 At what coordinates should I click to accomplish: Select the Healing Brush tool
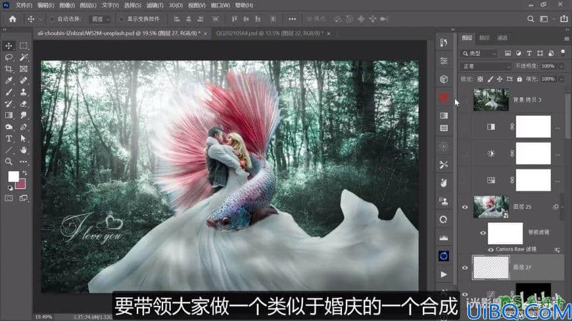point(24,81)
